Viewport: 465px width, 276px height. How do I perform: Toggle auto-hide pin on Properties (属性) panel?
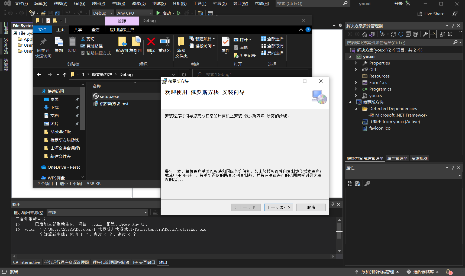click(453, 168)
